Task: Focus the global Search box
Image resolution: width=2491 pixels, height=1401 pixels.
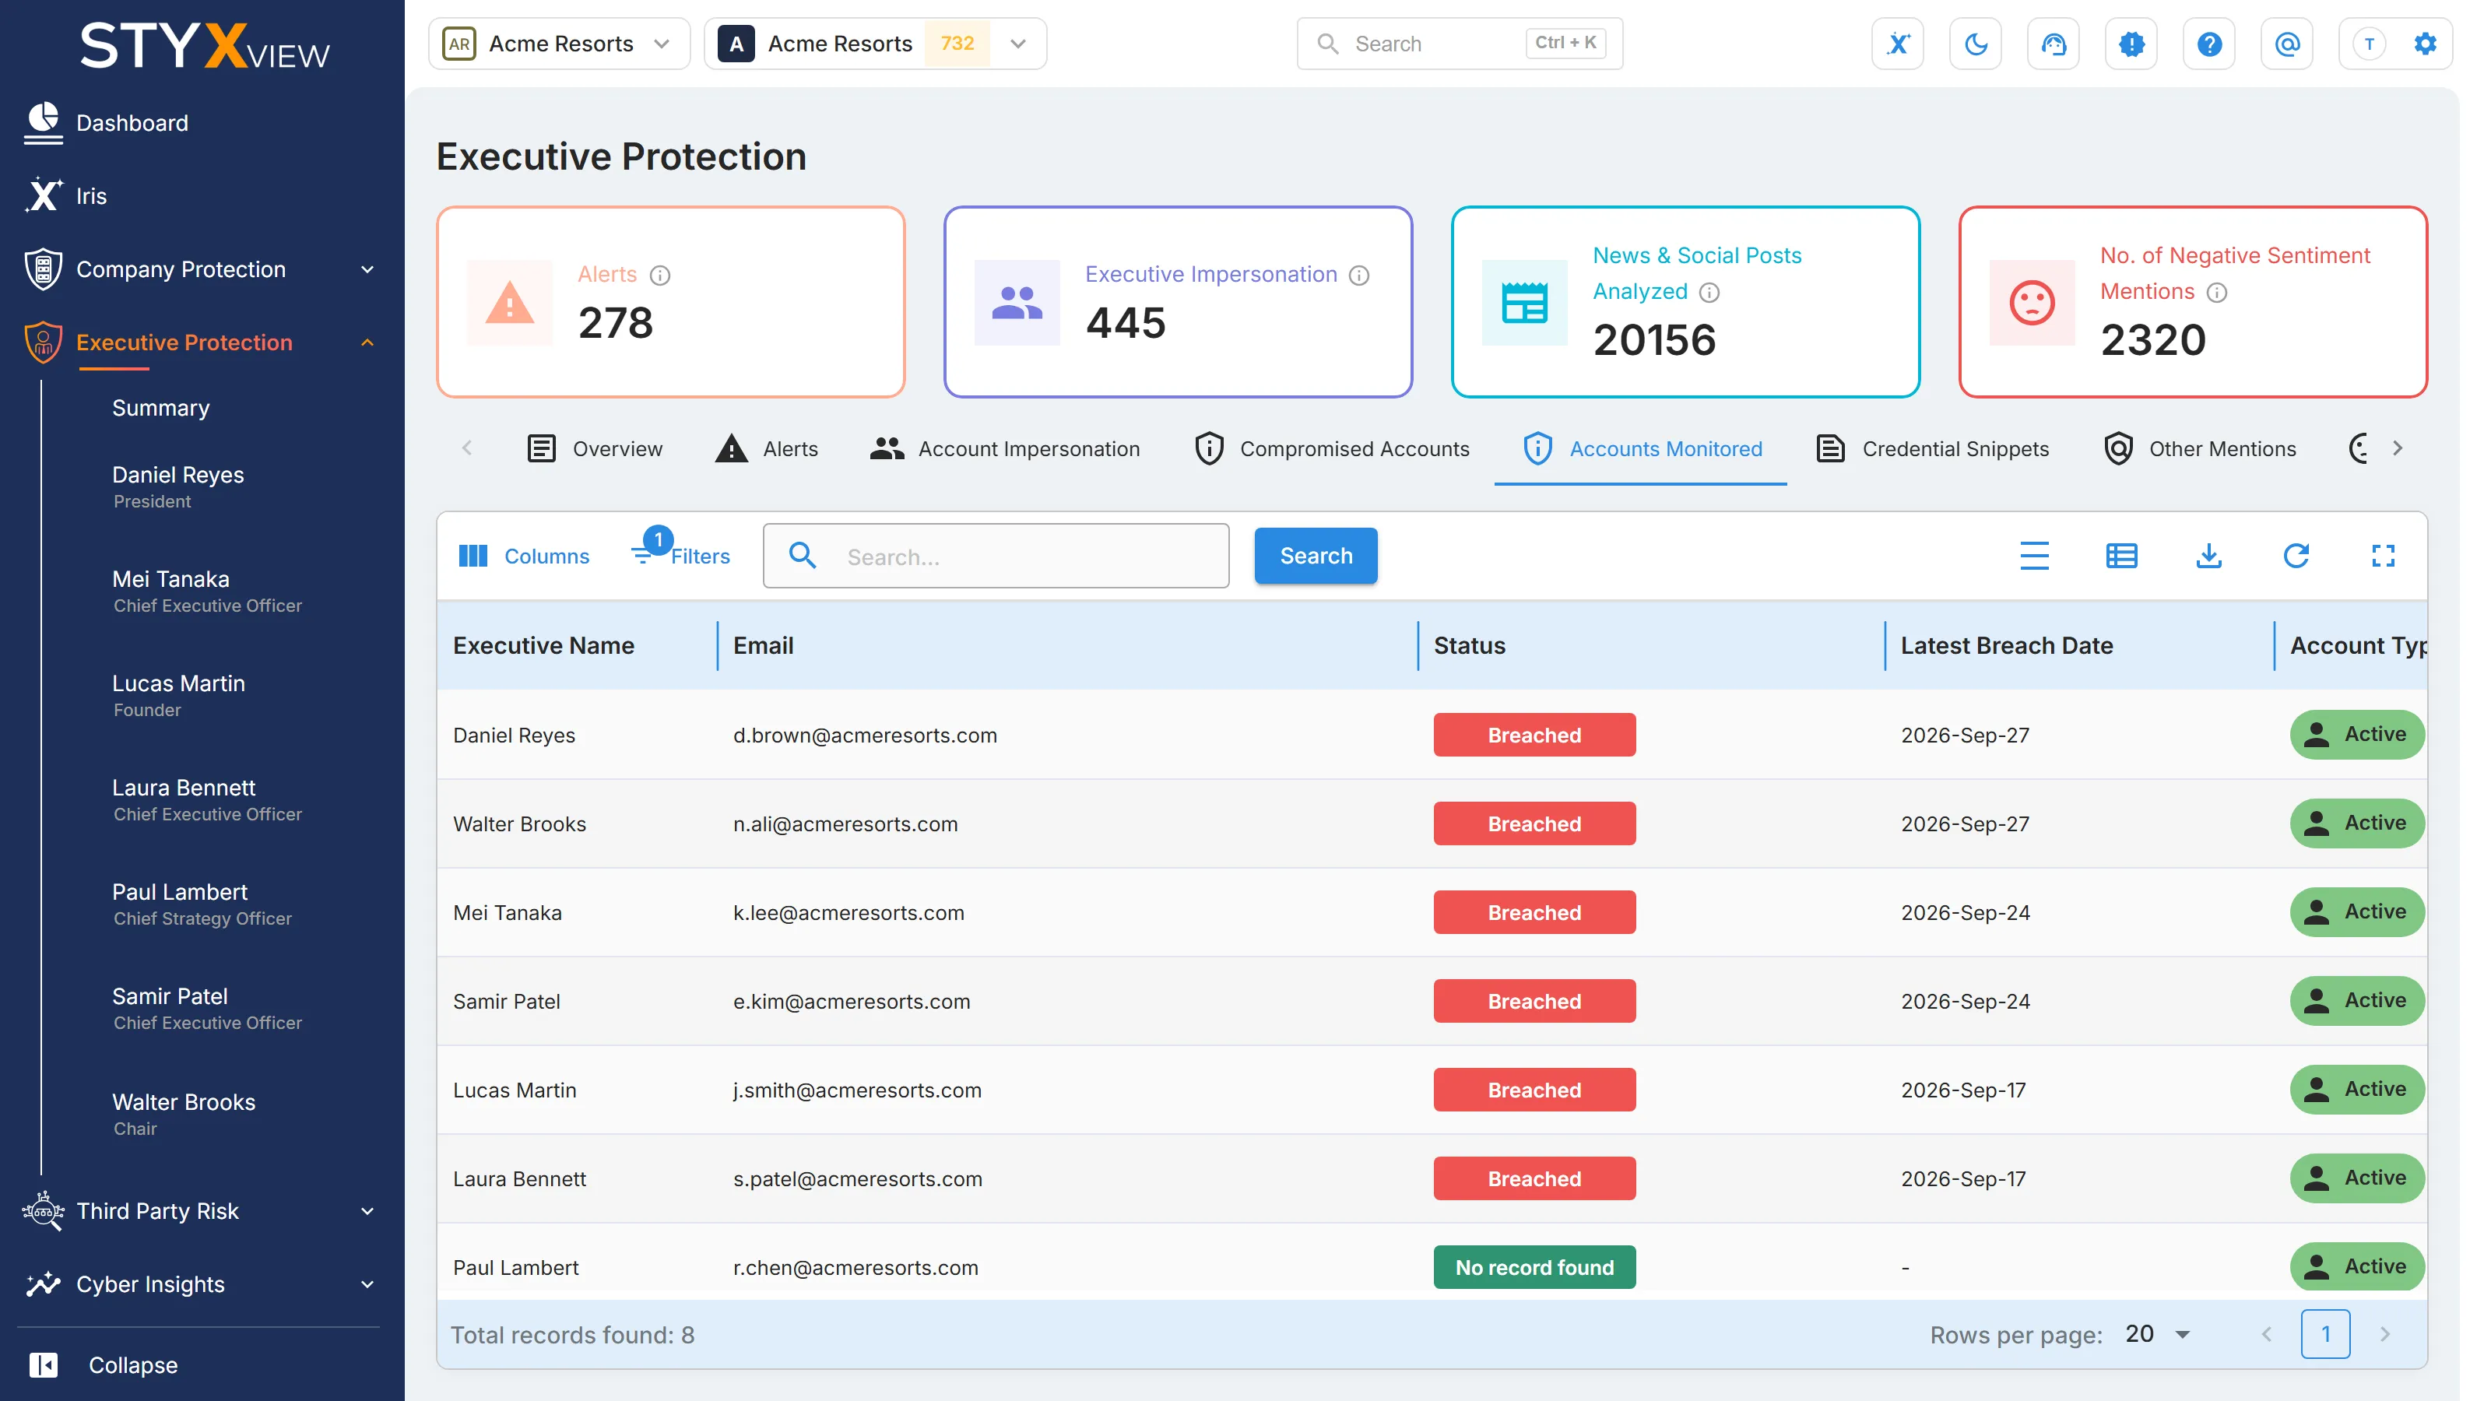Action: [1460, 44]
